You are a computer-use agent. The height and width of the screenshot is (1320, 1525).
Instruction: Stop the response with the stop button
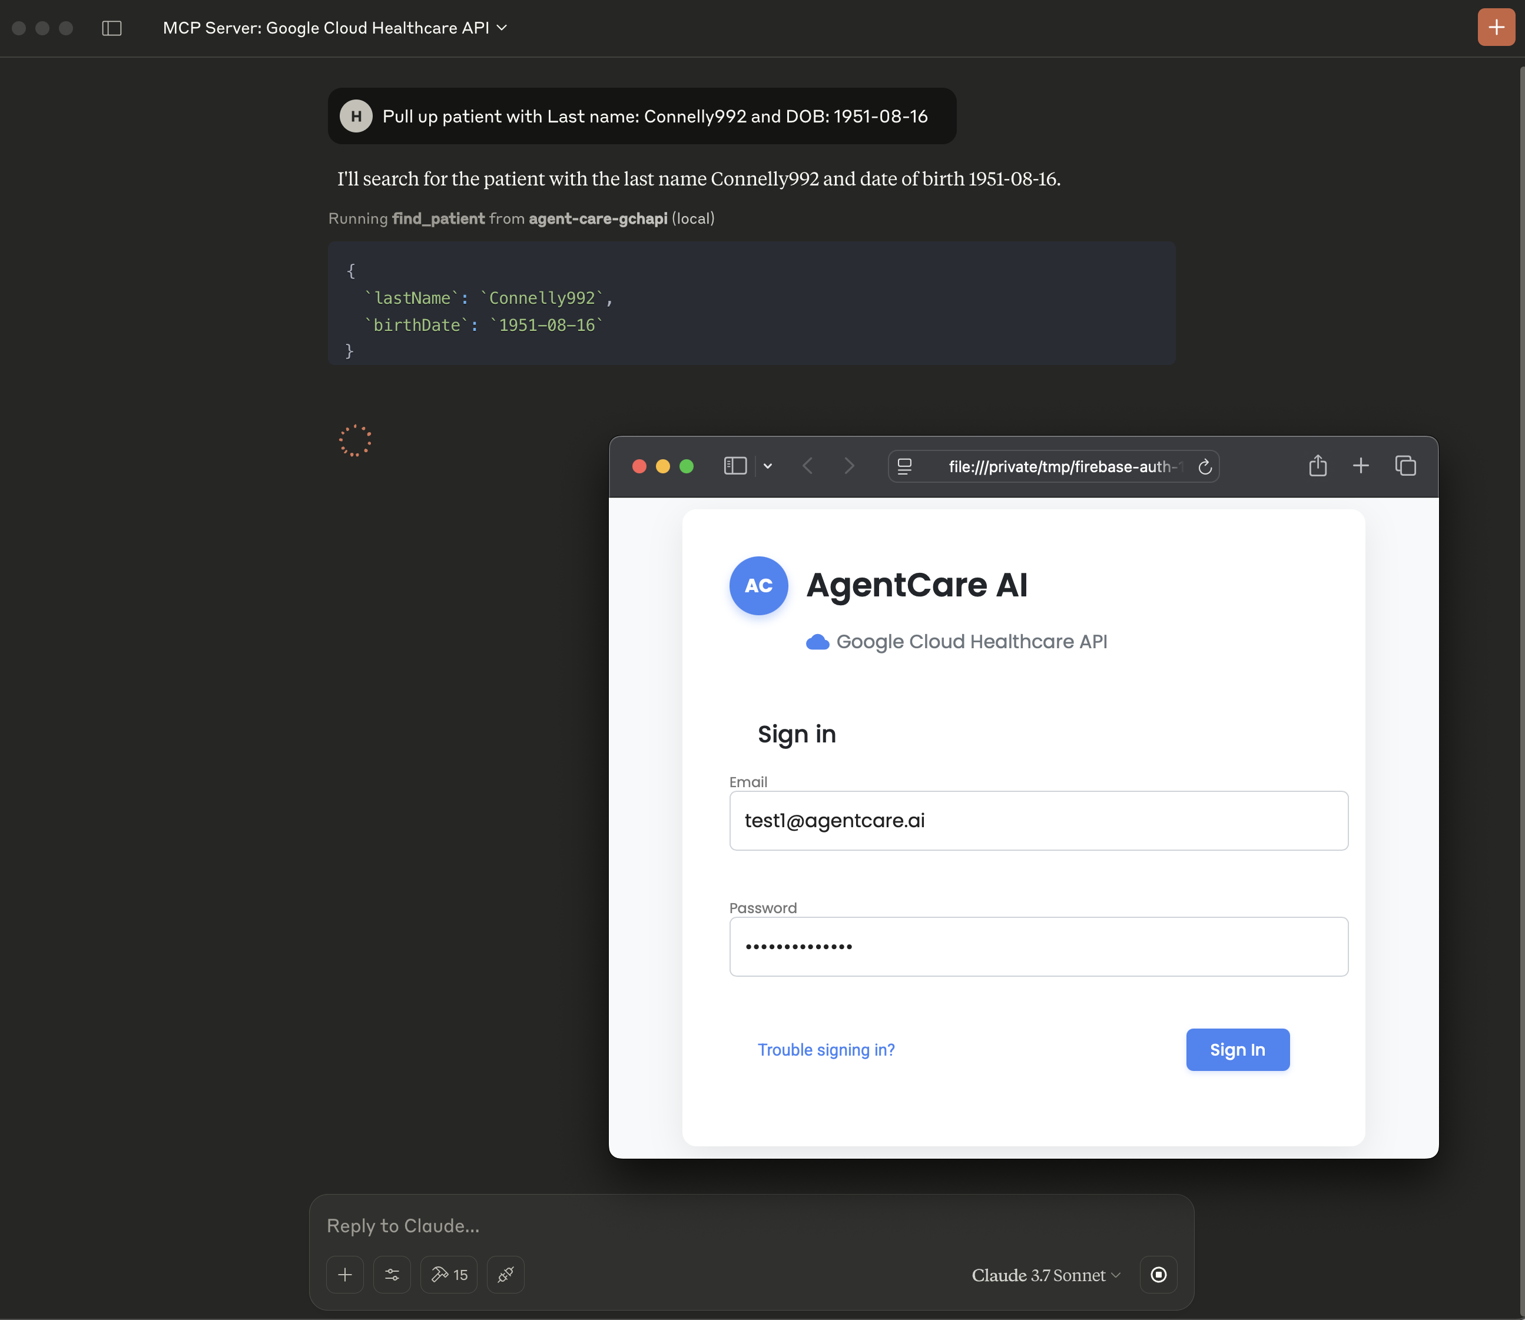point(1158,1274)
